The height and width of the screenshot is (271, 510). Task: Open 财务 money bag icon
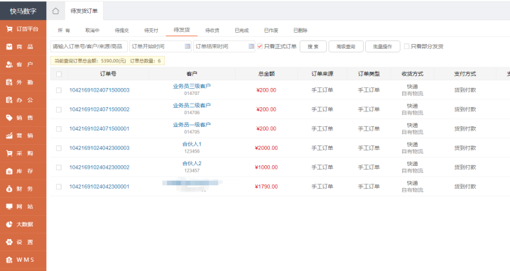click(9, 189)
